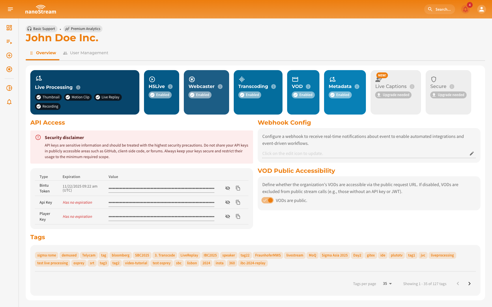Open the Webcaster aperture icon in sidebar
The height and width of the screenshot is (307, 492).
pos(9,69)
